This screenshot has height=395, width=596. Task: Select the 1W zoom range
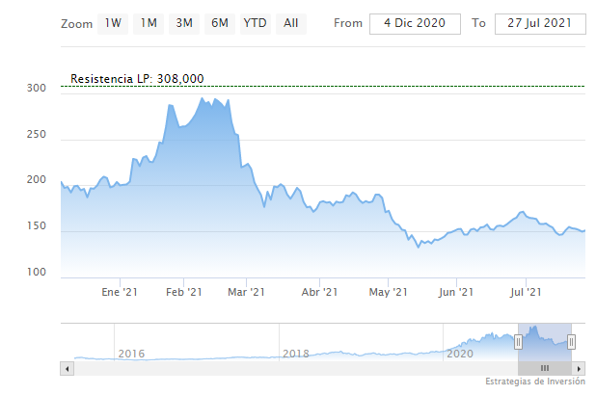(114, 23)
